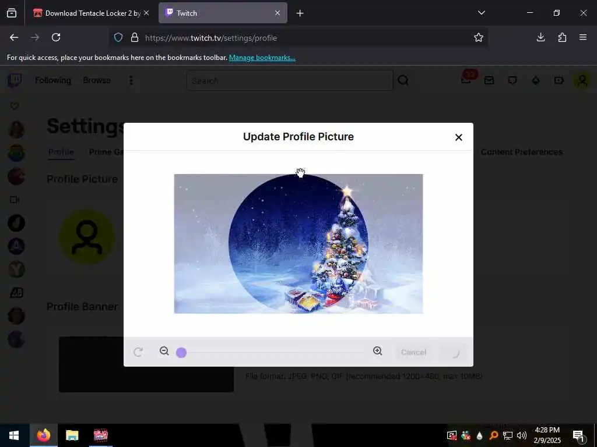The width and height of the screenshot is (597, 447).
Task: Open the Firefox application menu
Action: pyautogui.click(x=583, y=37)
